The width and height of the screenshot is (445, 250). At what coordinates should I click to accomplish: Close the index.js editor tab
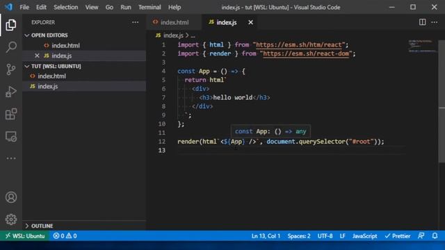pos(250,22)
